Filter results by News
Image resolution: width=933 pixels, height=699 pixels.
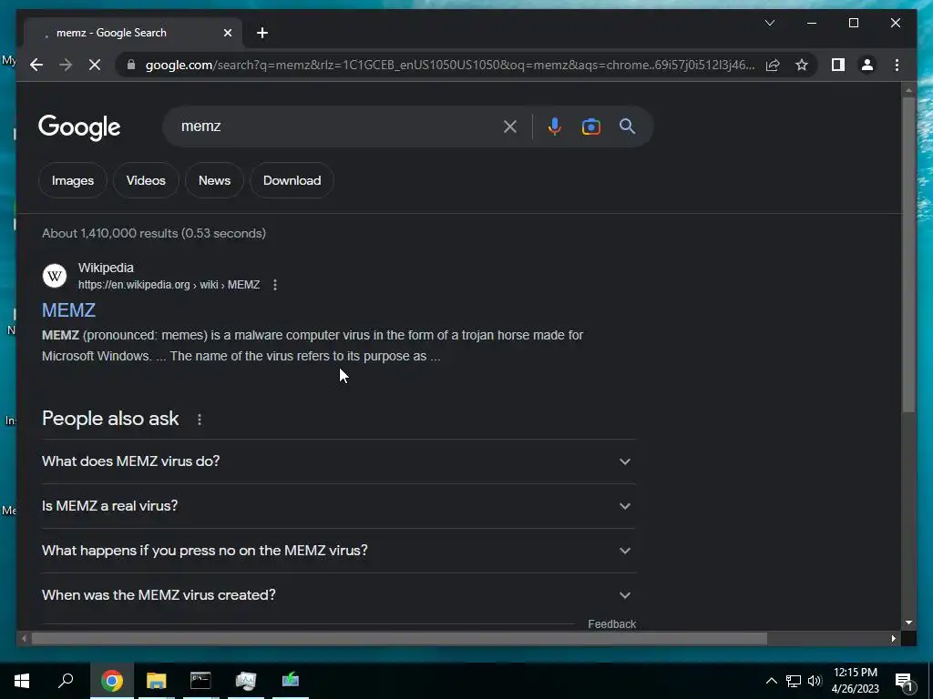point(214,181)
